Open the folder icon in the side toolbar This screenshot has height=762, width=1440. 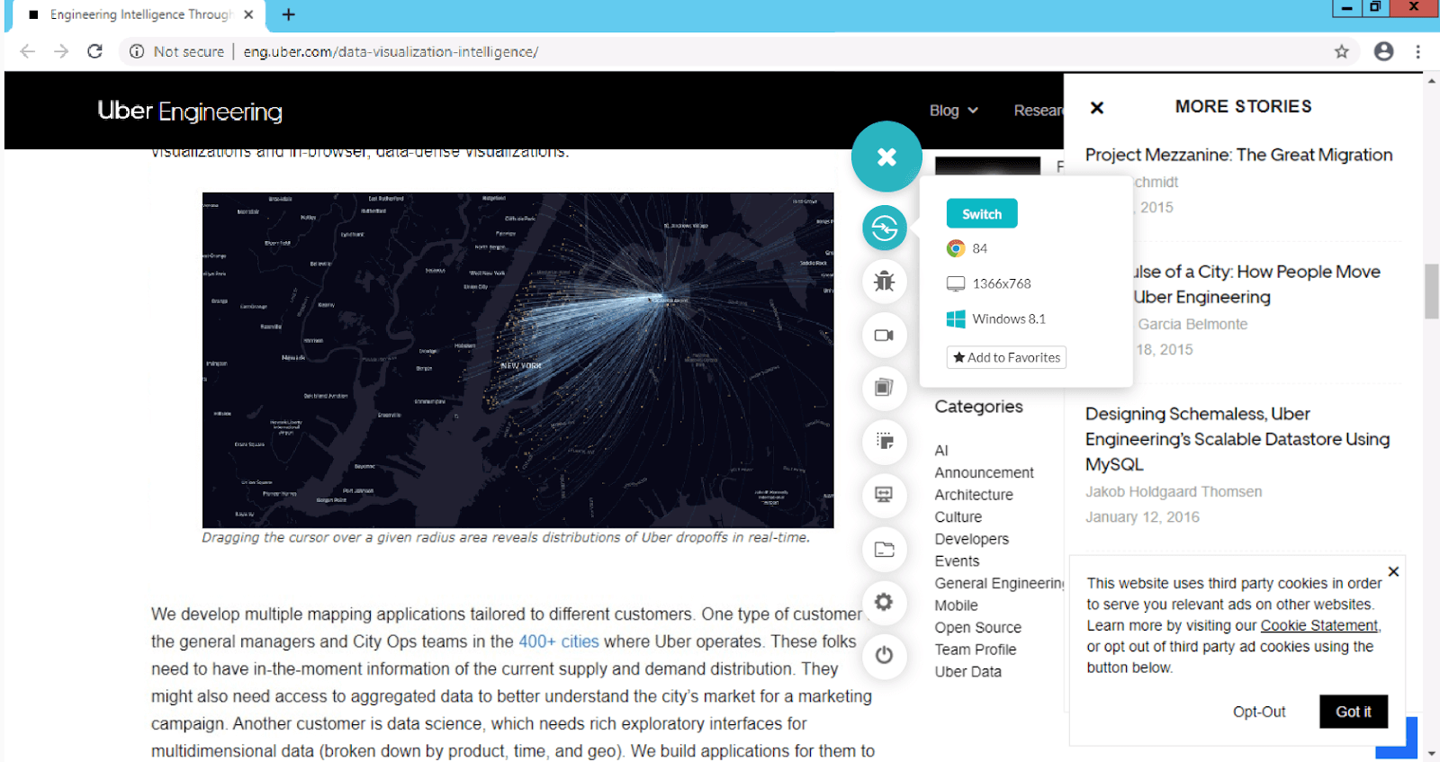point(885,549)
